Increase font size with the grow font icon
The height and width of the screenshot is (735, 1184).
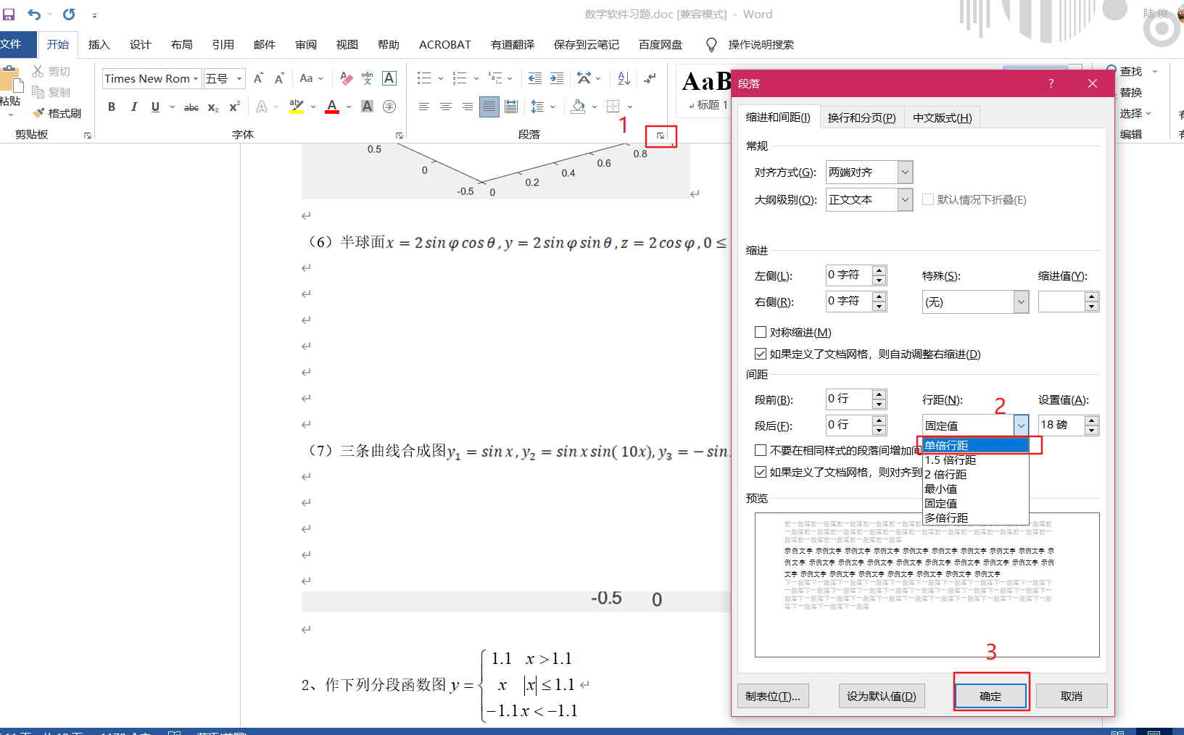click(x=258, y=78)
